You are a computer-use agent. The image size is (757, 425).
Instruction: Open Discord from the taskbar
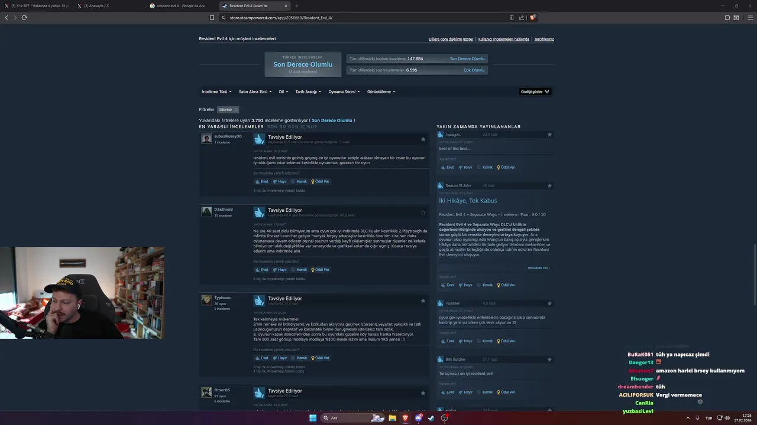click(418, 418)
